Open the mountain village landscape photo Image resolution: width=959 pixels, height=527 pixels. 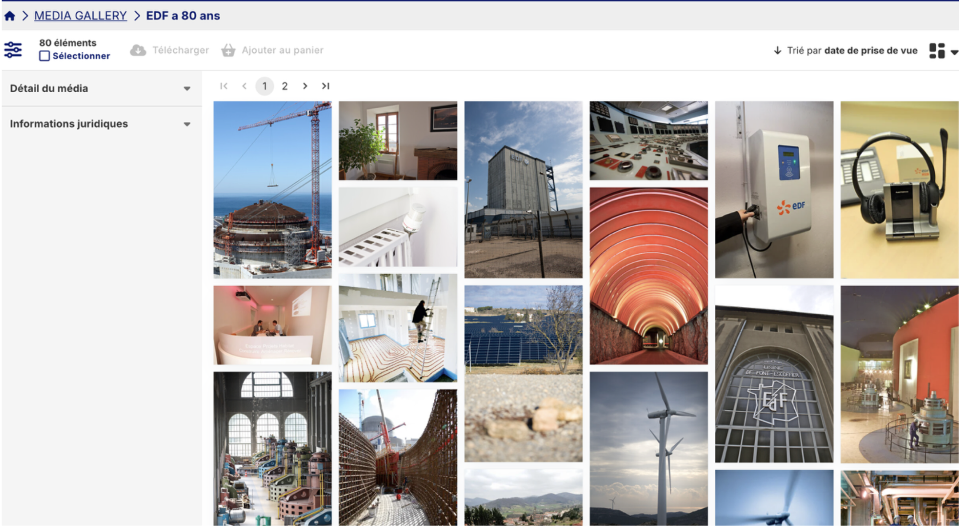point(523,498)
